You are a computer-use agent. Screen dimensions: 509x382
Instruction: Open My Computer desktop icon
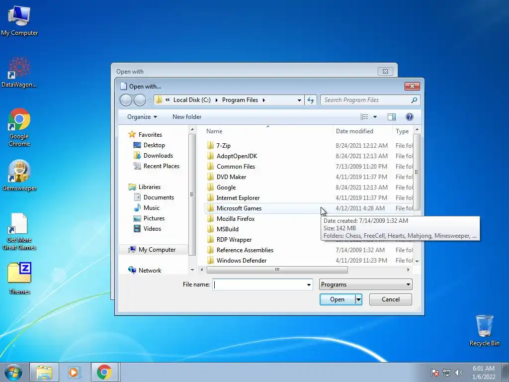(x=19, y=21)
